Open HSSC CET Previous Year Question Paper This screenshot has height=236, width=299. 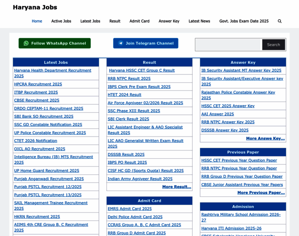(x=239, y=160)
